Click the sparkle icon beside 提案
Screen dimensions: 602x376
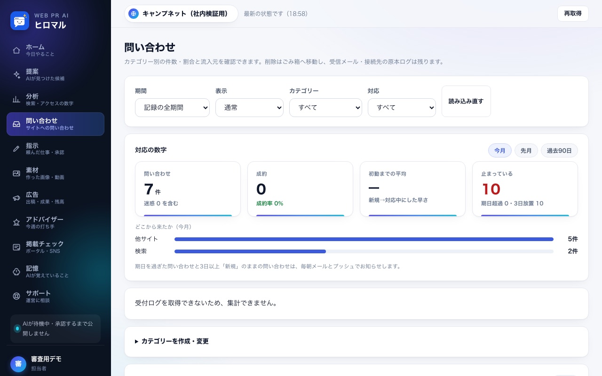click(16, 75)
